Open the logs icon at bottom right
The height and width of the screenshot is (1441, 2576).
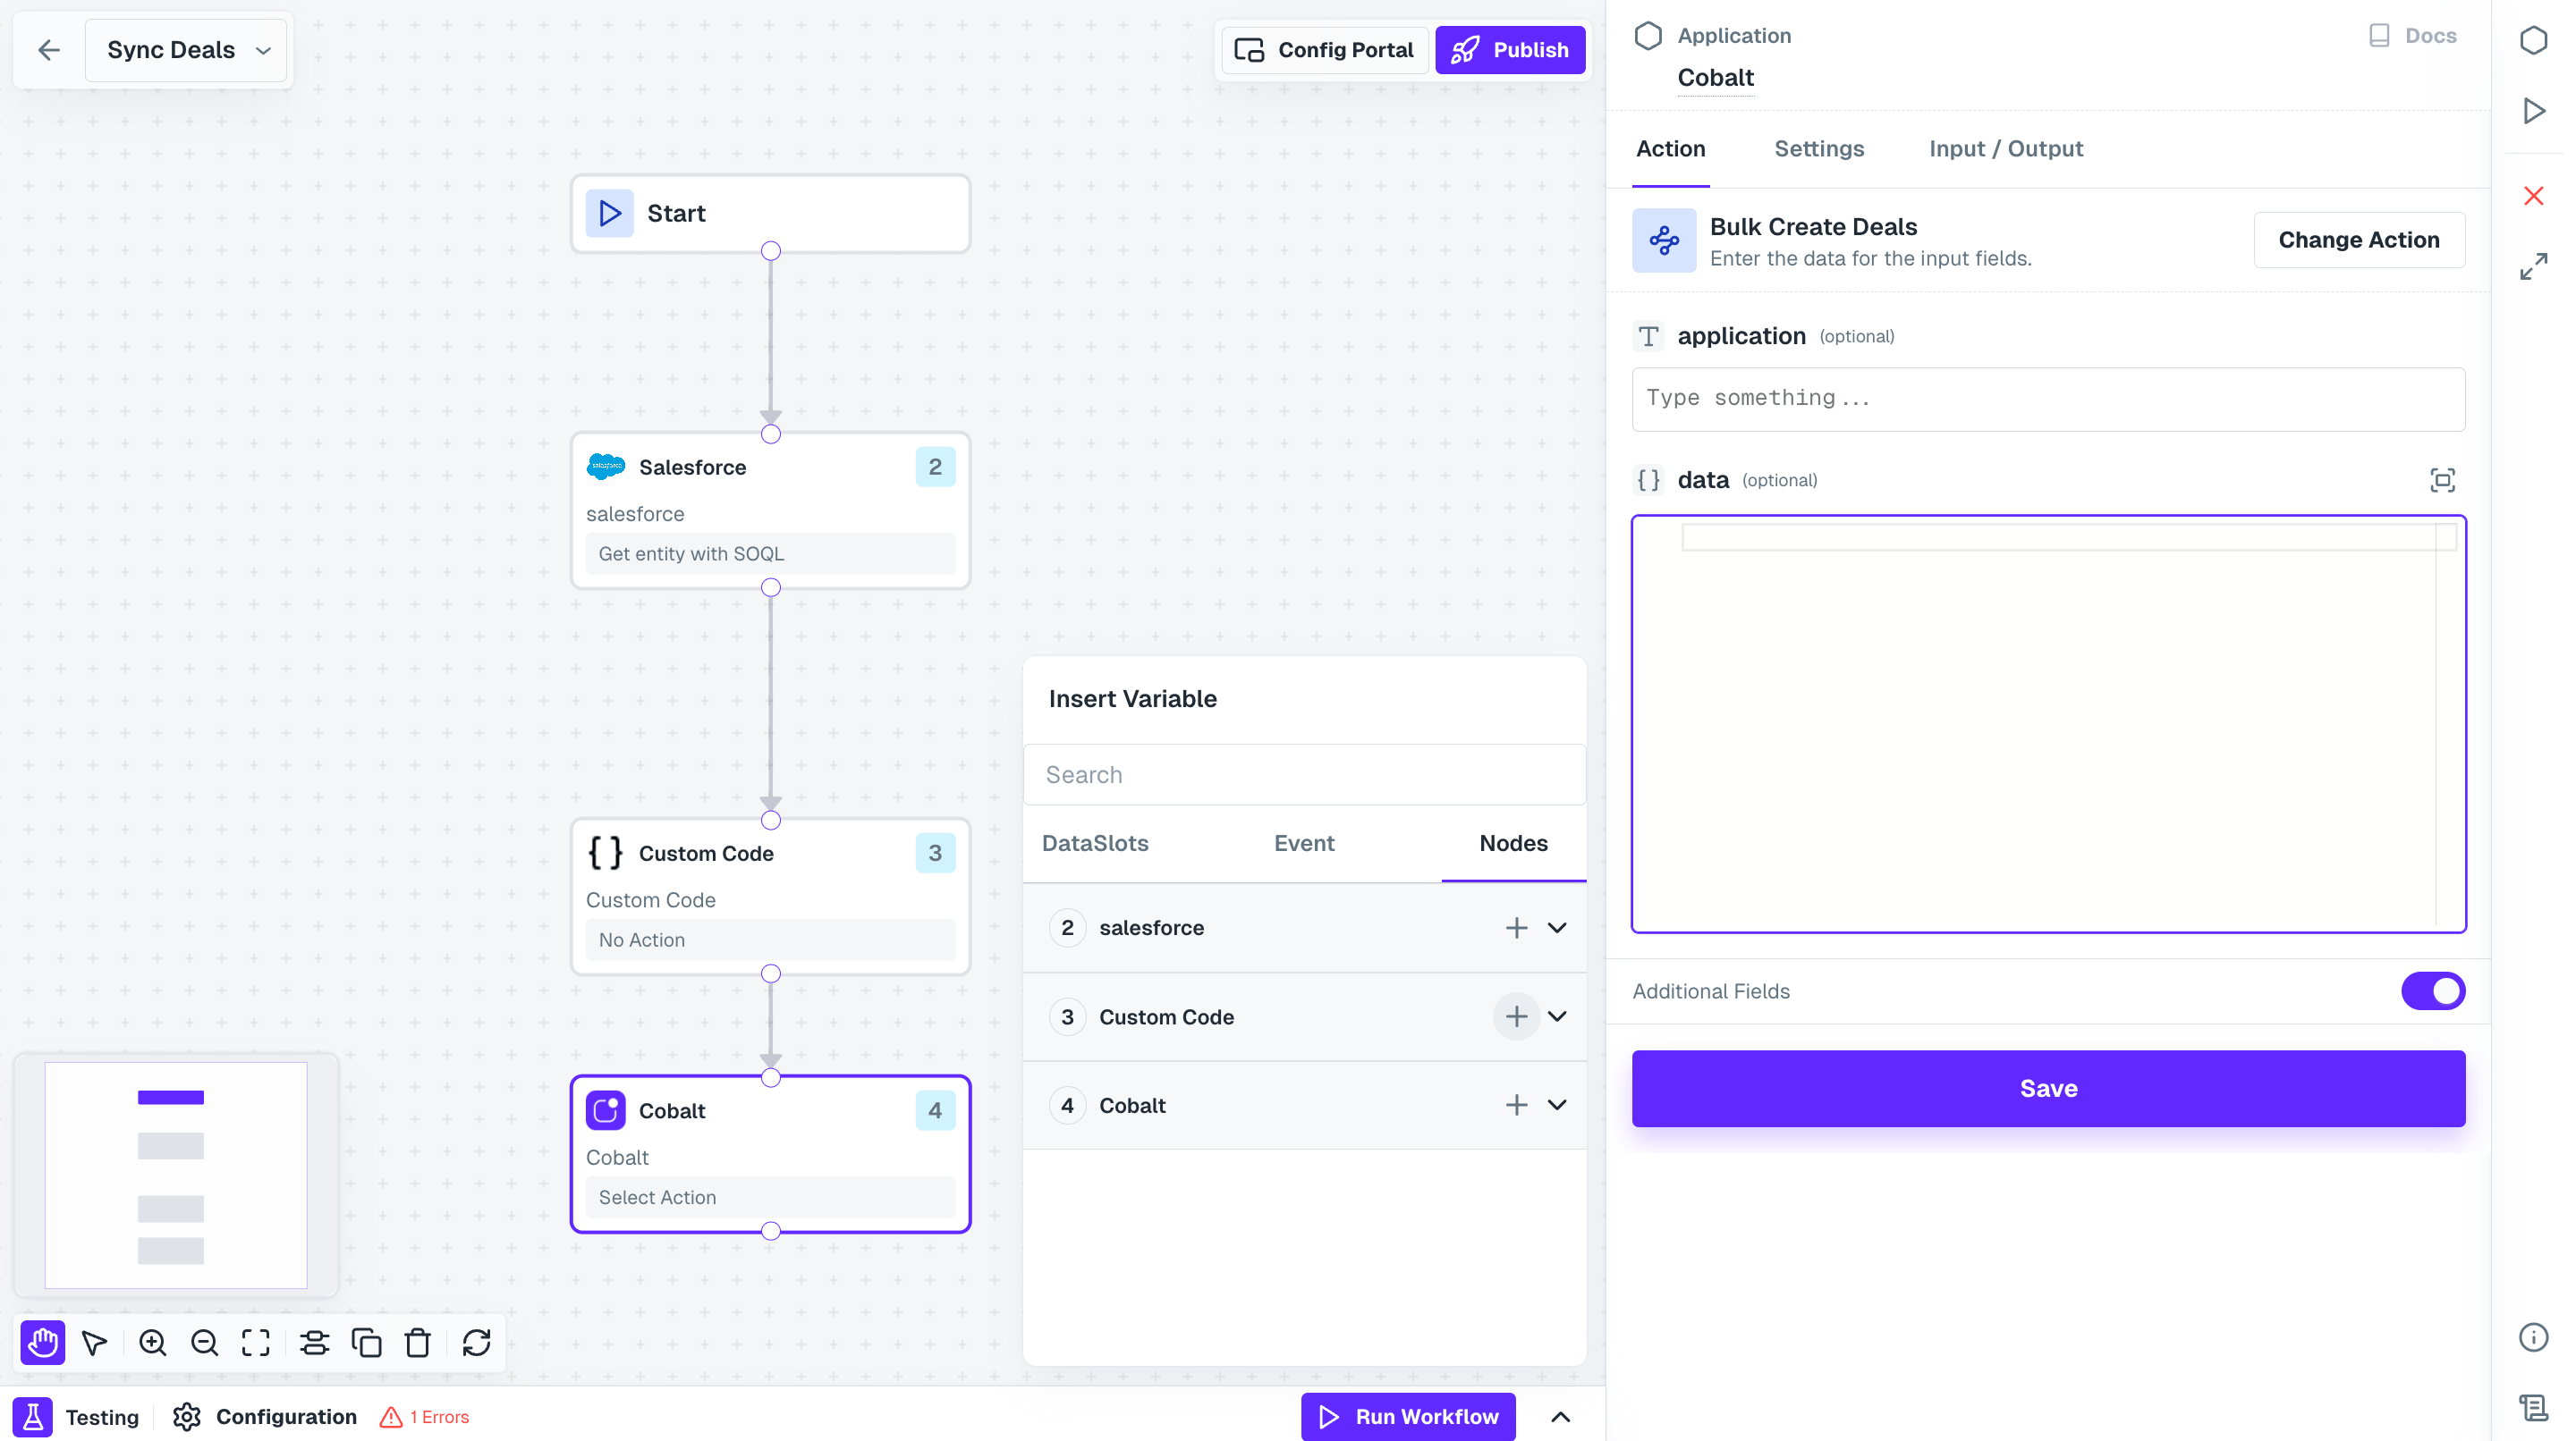pyautogui.click(x=2533, y=1407)
